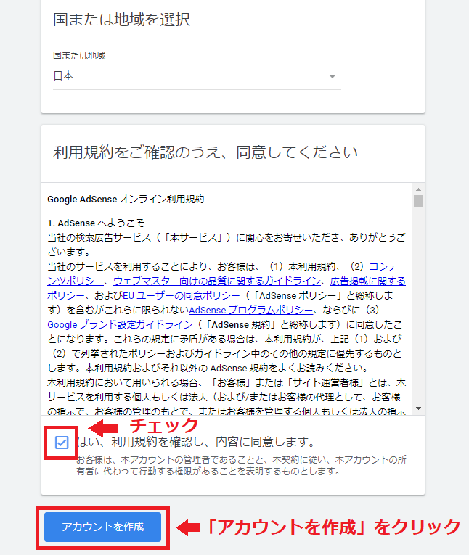This screenshot has width=469, height=555.
Task: Click the terms scrollbar up arrow
Action: 418,189
